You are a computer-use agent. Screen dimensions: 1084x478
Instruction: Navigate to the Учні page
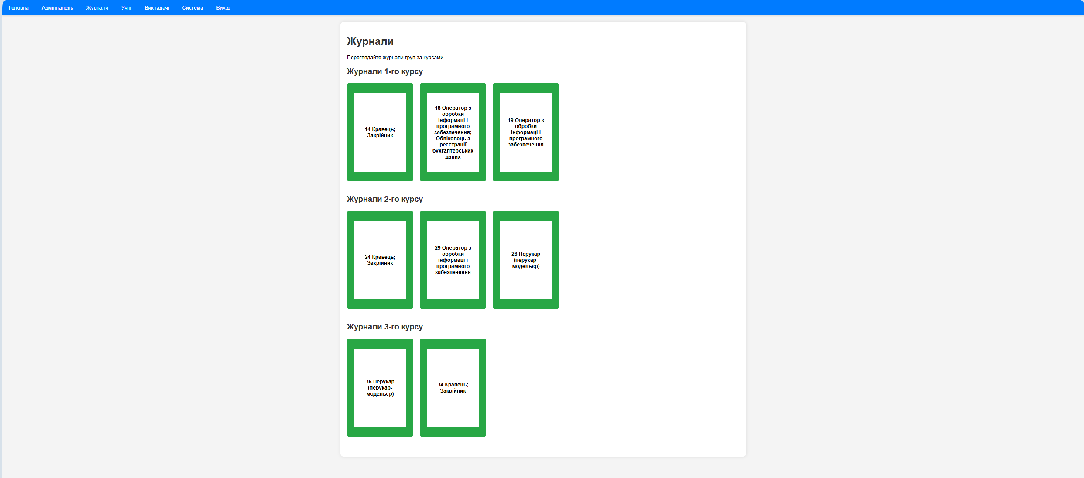coord(126,8)
